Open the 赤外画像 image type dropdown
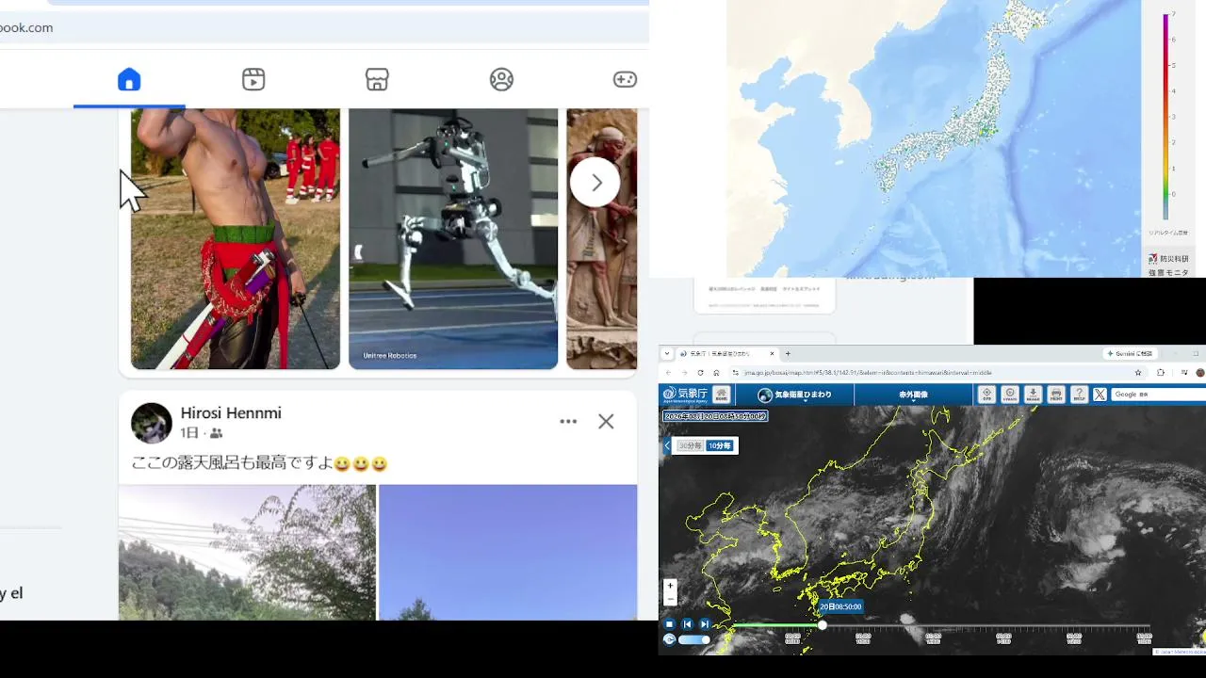Viewport: 1206px width, 678px height. click(x=913, y=395)
